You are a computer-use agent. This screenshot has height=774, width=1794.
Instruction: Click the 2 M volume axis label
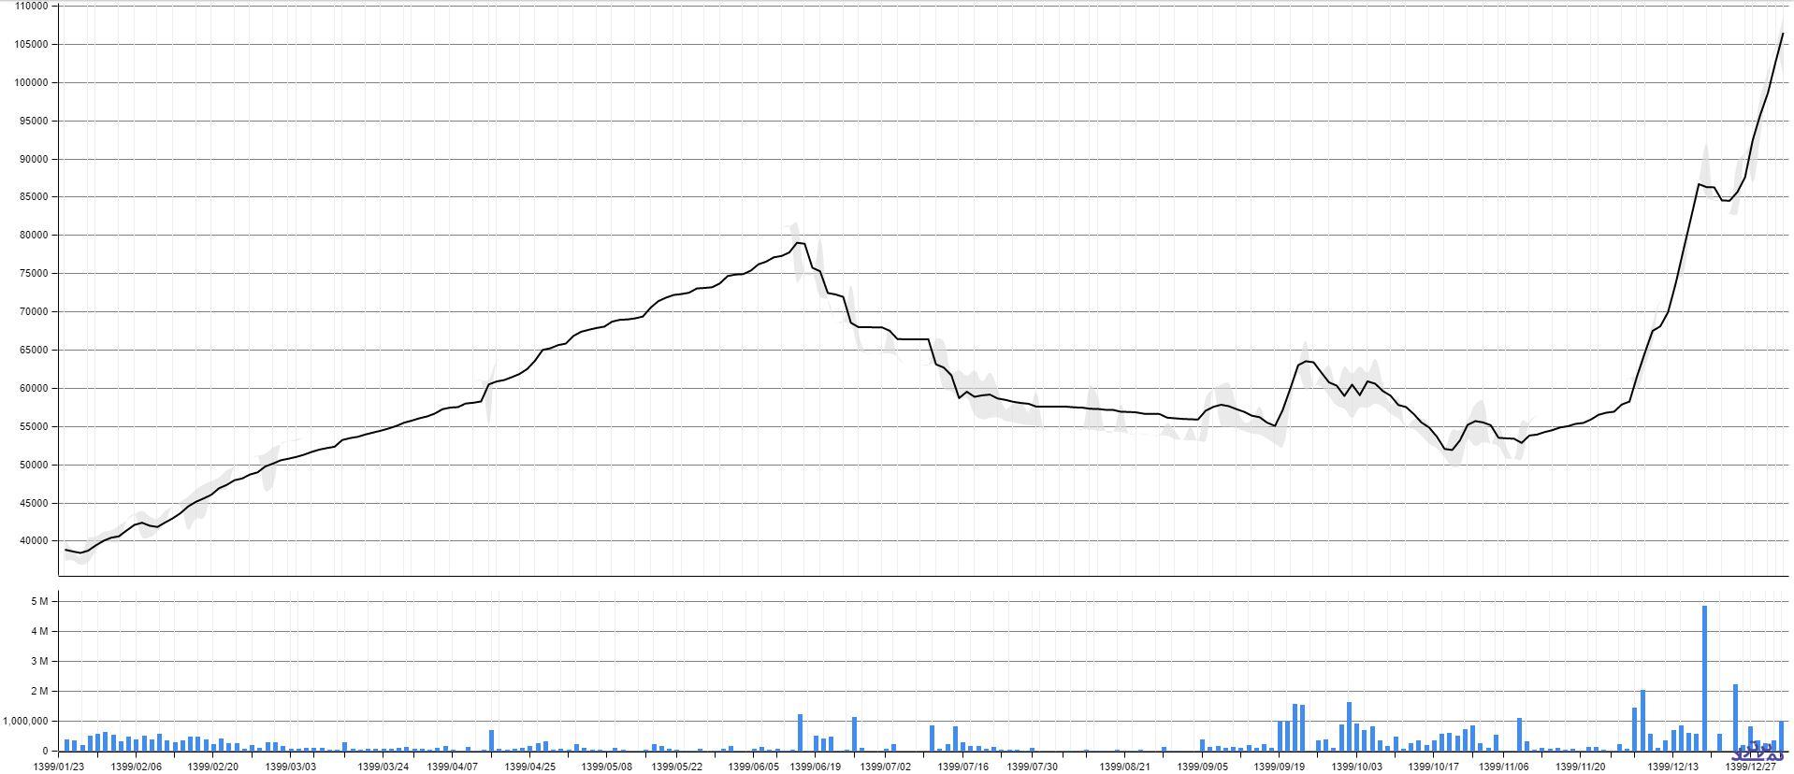(x=38, y=692)
